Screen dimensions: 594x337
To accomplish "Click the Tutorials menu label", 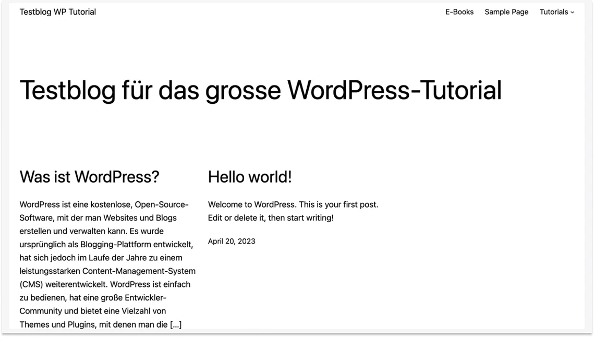I will click(x=553, y=12).
